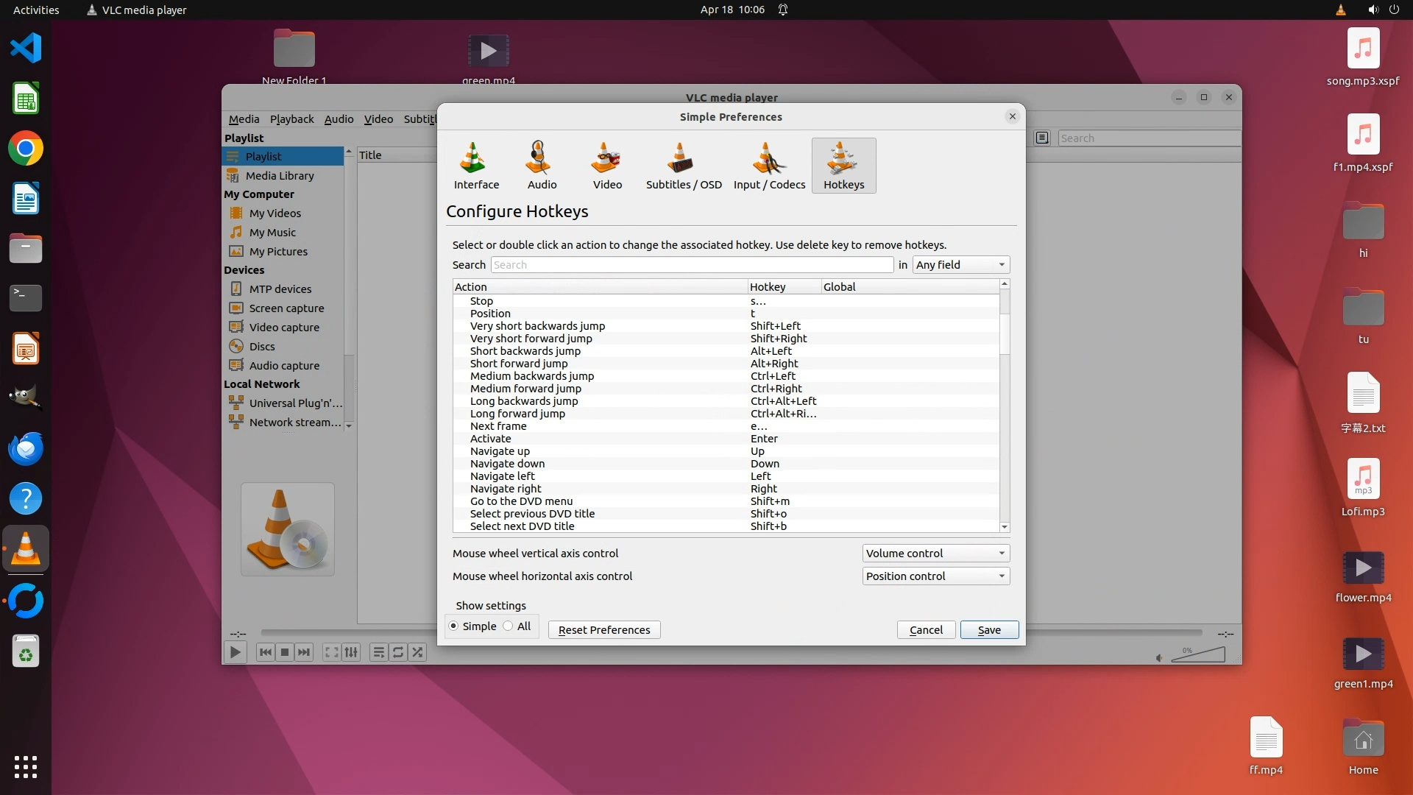The height and width of the screenshot is (795, 1413).
Task: Open the Interface preferences category
Action: pyautogui.click(x=475, y=166)
